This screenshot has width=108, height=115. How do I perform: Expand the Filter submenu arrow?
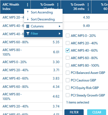(x=60, y=33)
